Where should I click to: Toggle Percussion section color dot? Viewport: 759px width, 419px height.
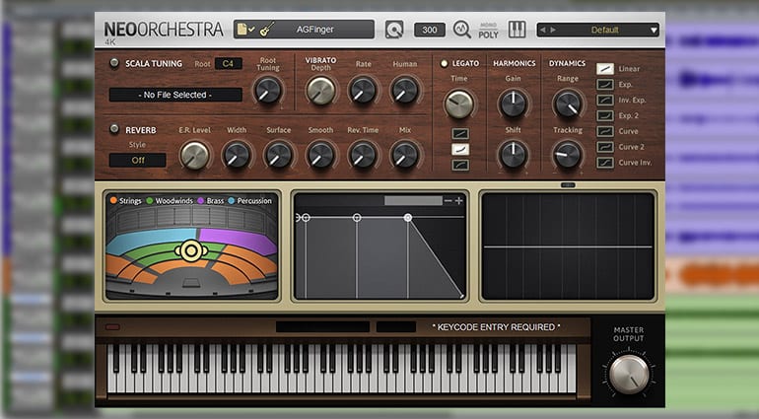click(x=231, y=200)
